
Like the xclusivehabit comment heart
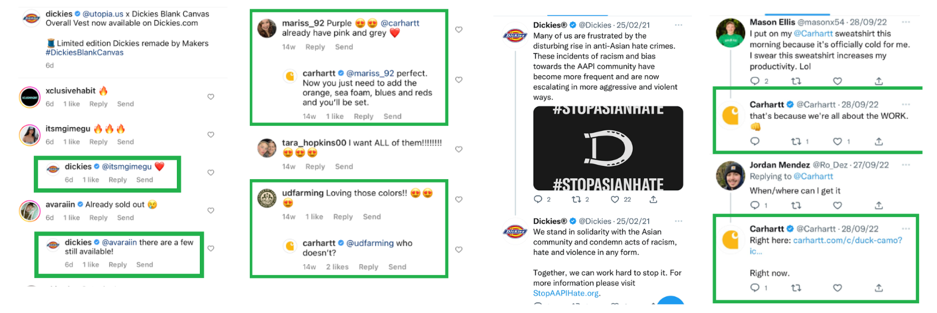pos(211,97)
